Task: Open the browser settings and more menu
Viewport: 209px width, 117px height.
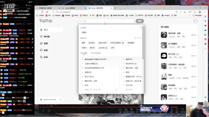Action: (205, 12)
